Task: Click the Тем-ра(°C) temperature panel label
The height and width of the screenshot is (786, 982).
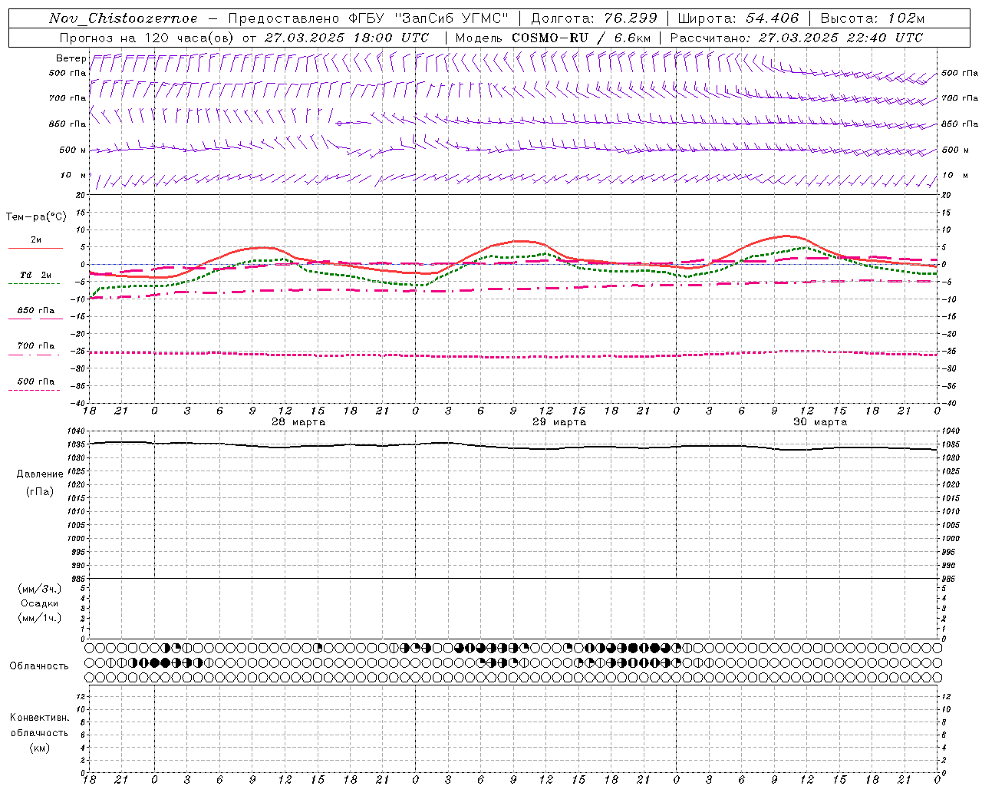Action: coord(36,217)
